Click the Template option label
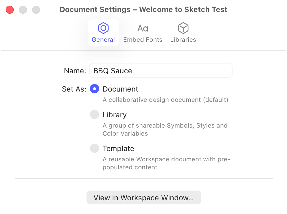This screenshot has width=287, height=214. click(x=118, y=148)
